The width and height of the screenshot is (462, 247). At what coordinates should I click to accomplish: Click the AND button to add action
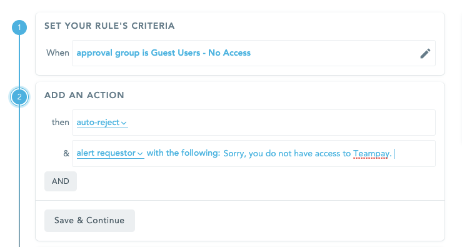[x=61, y=181]
